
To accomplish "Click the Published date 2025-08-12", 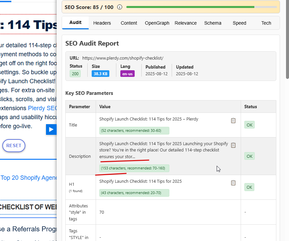I will coord(156,74).
